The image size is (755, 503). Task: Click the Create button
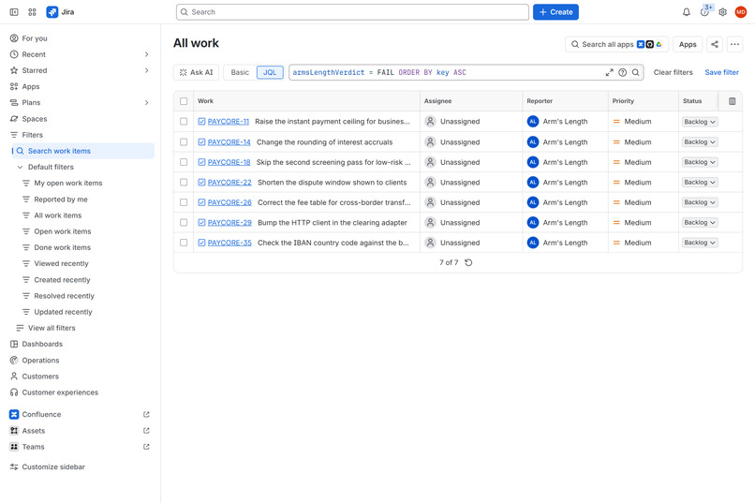(x=555, y=12)
